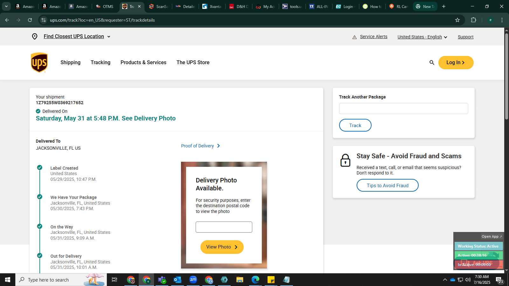The image size is (509, 286).
Task: Open File Explorer from the taskbar
Action: (240, 280)
